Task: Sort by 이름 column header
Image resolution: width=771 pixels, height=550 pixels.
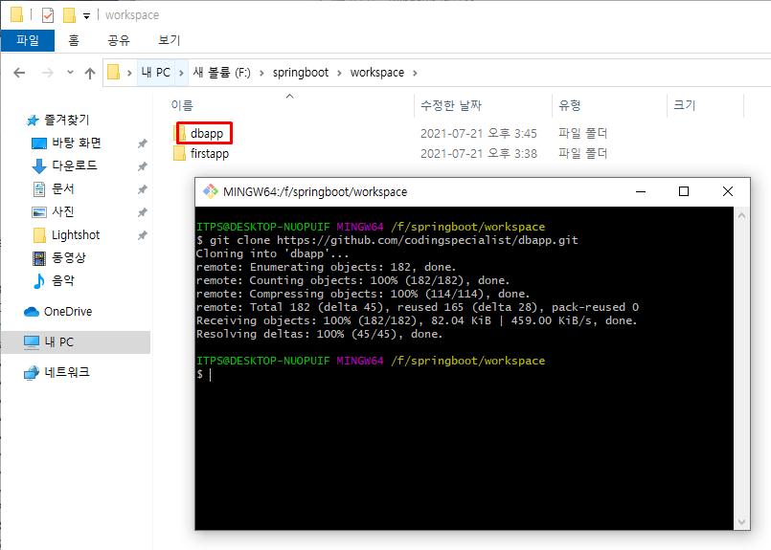Action: pos(182,105)
